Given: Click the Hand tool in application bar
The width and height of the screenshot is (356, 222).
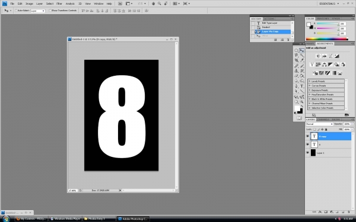Looking at the screenshot, I should [x=153, y=4].
